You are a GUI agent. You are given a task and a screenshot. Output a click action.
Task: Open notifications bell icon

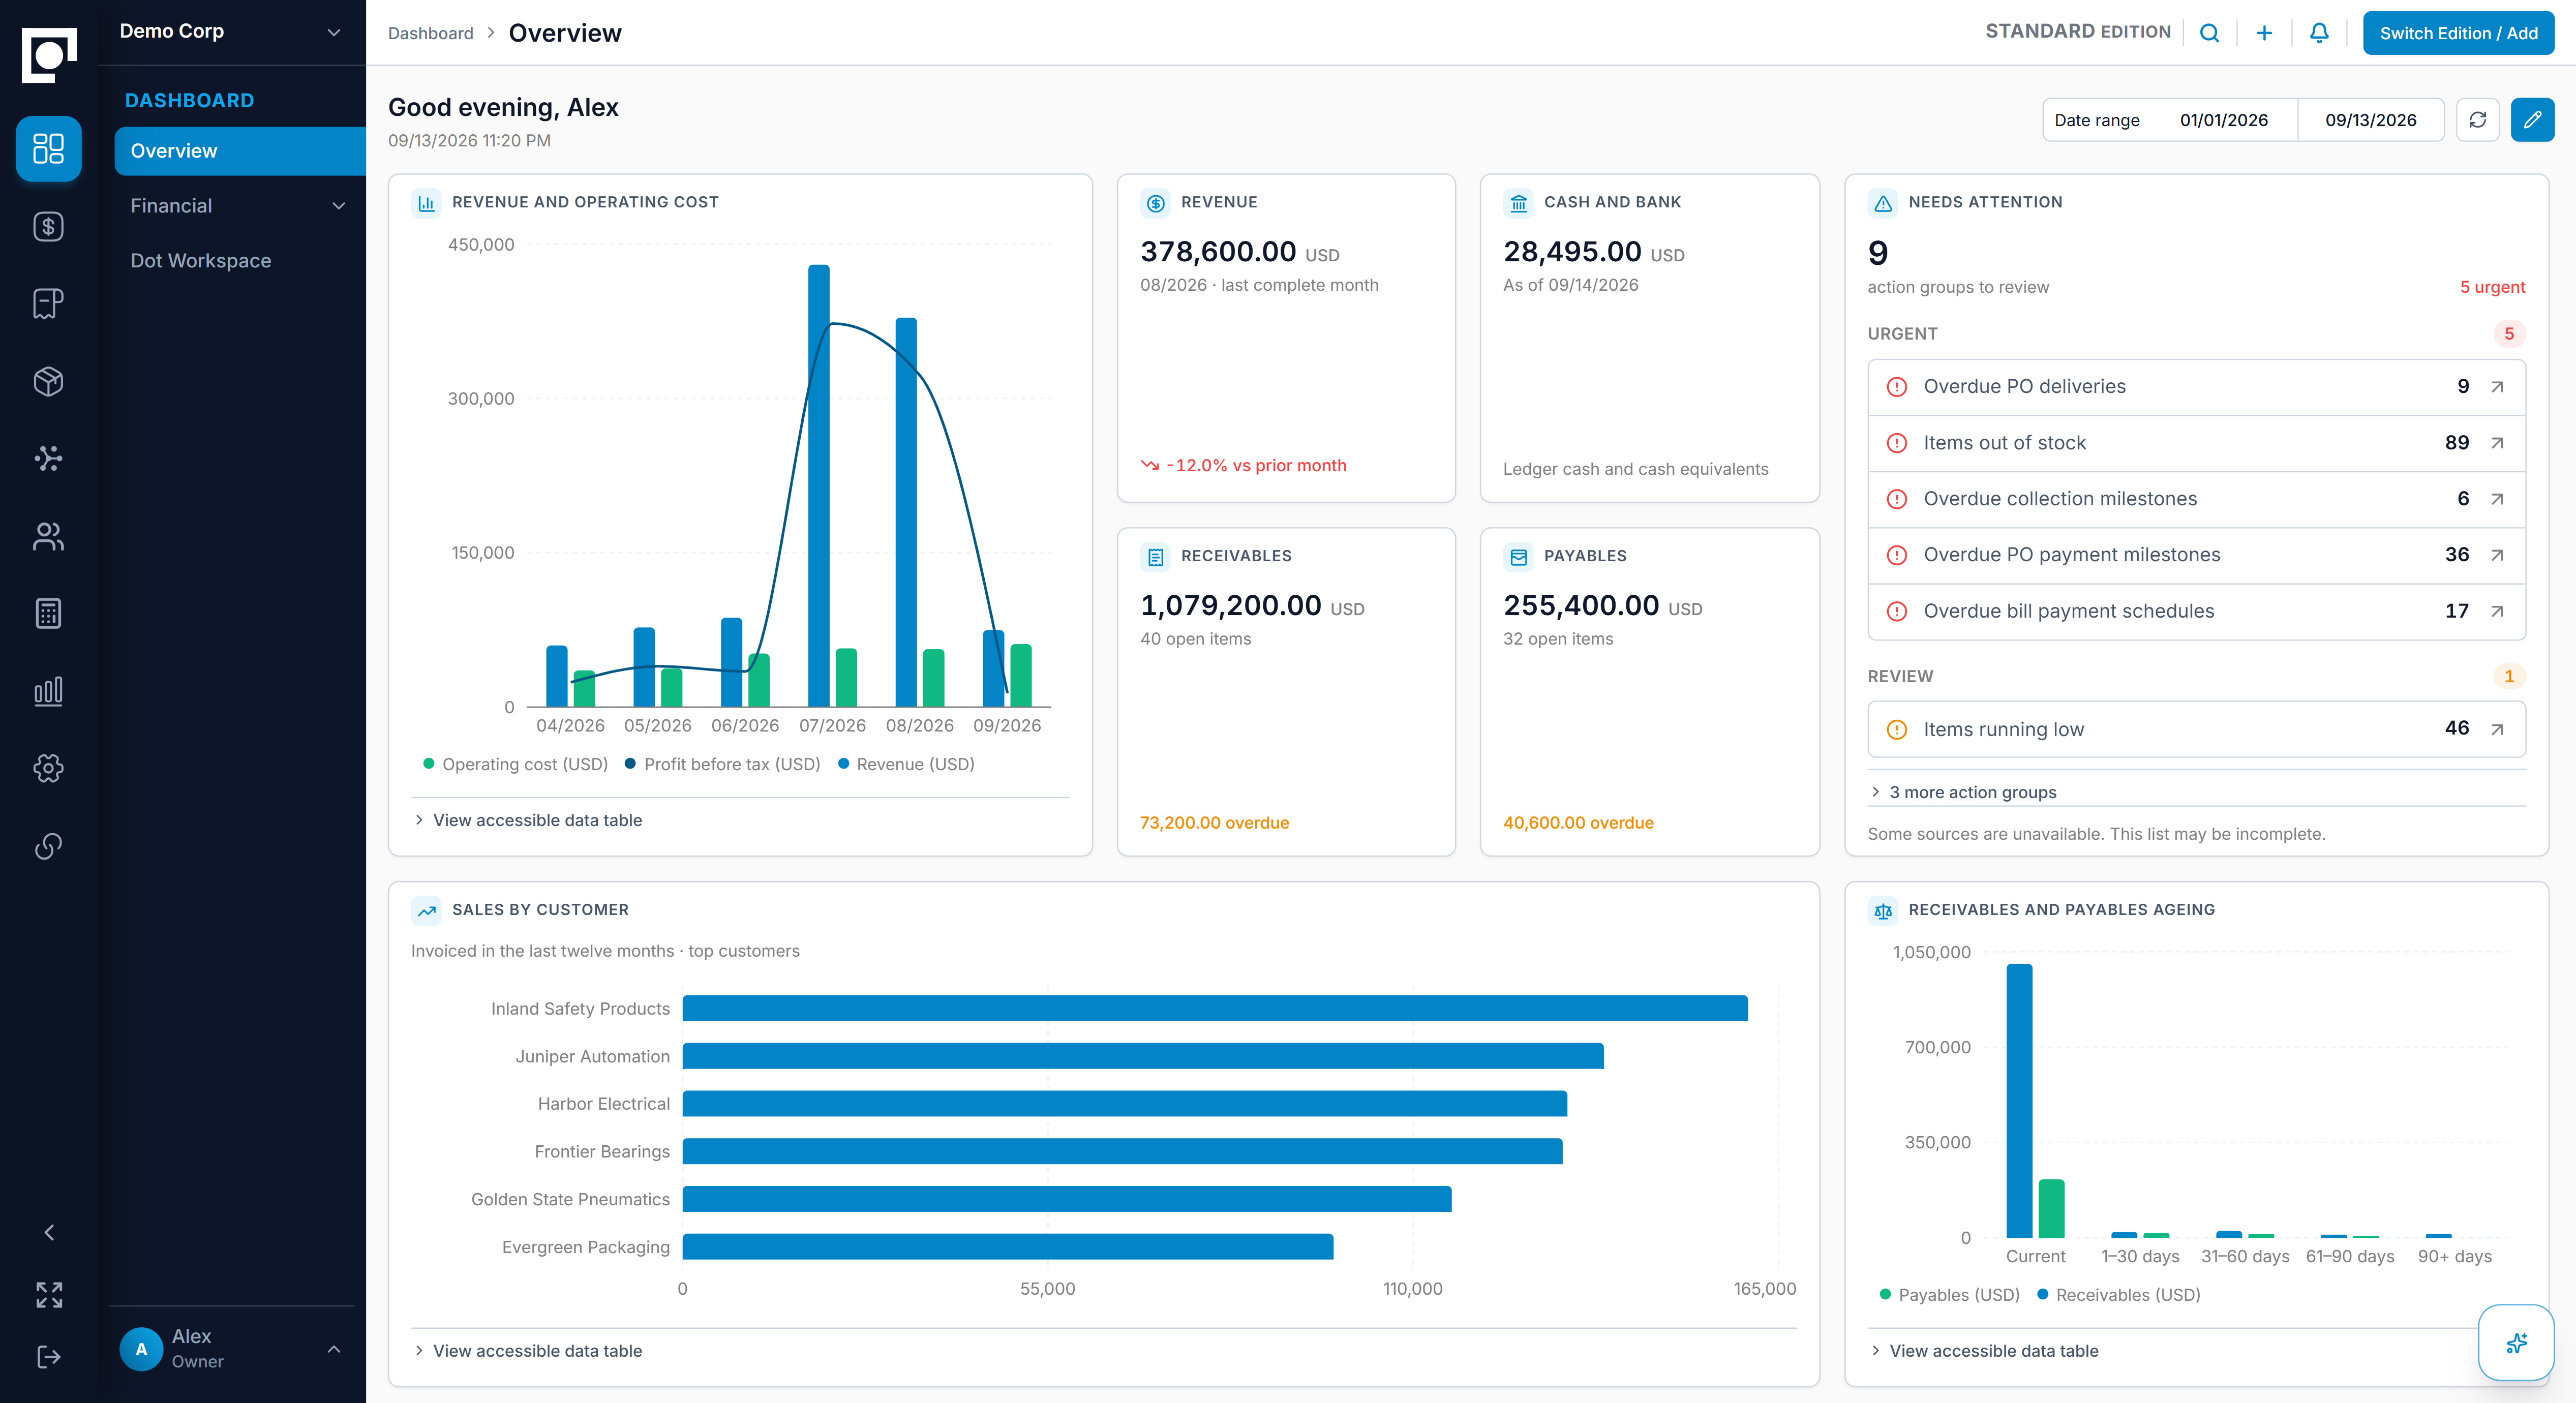click(2319, 33)
